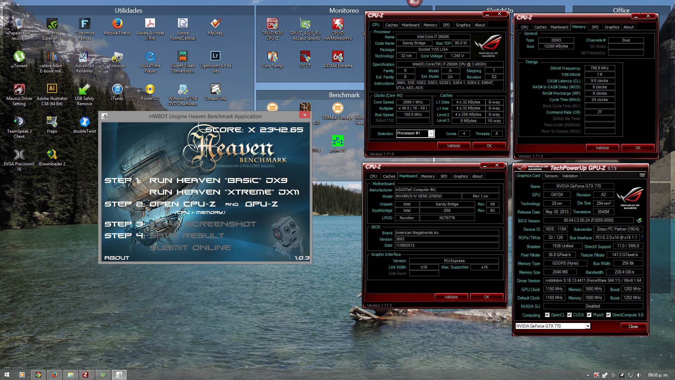Screen dimensions: 675x380
Task: Switch to Caches tab in CPU window
Action: point(391,25)
